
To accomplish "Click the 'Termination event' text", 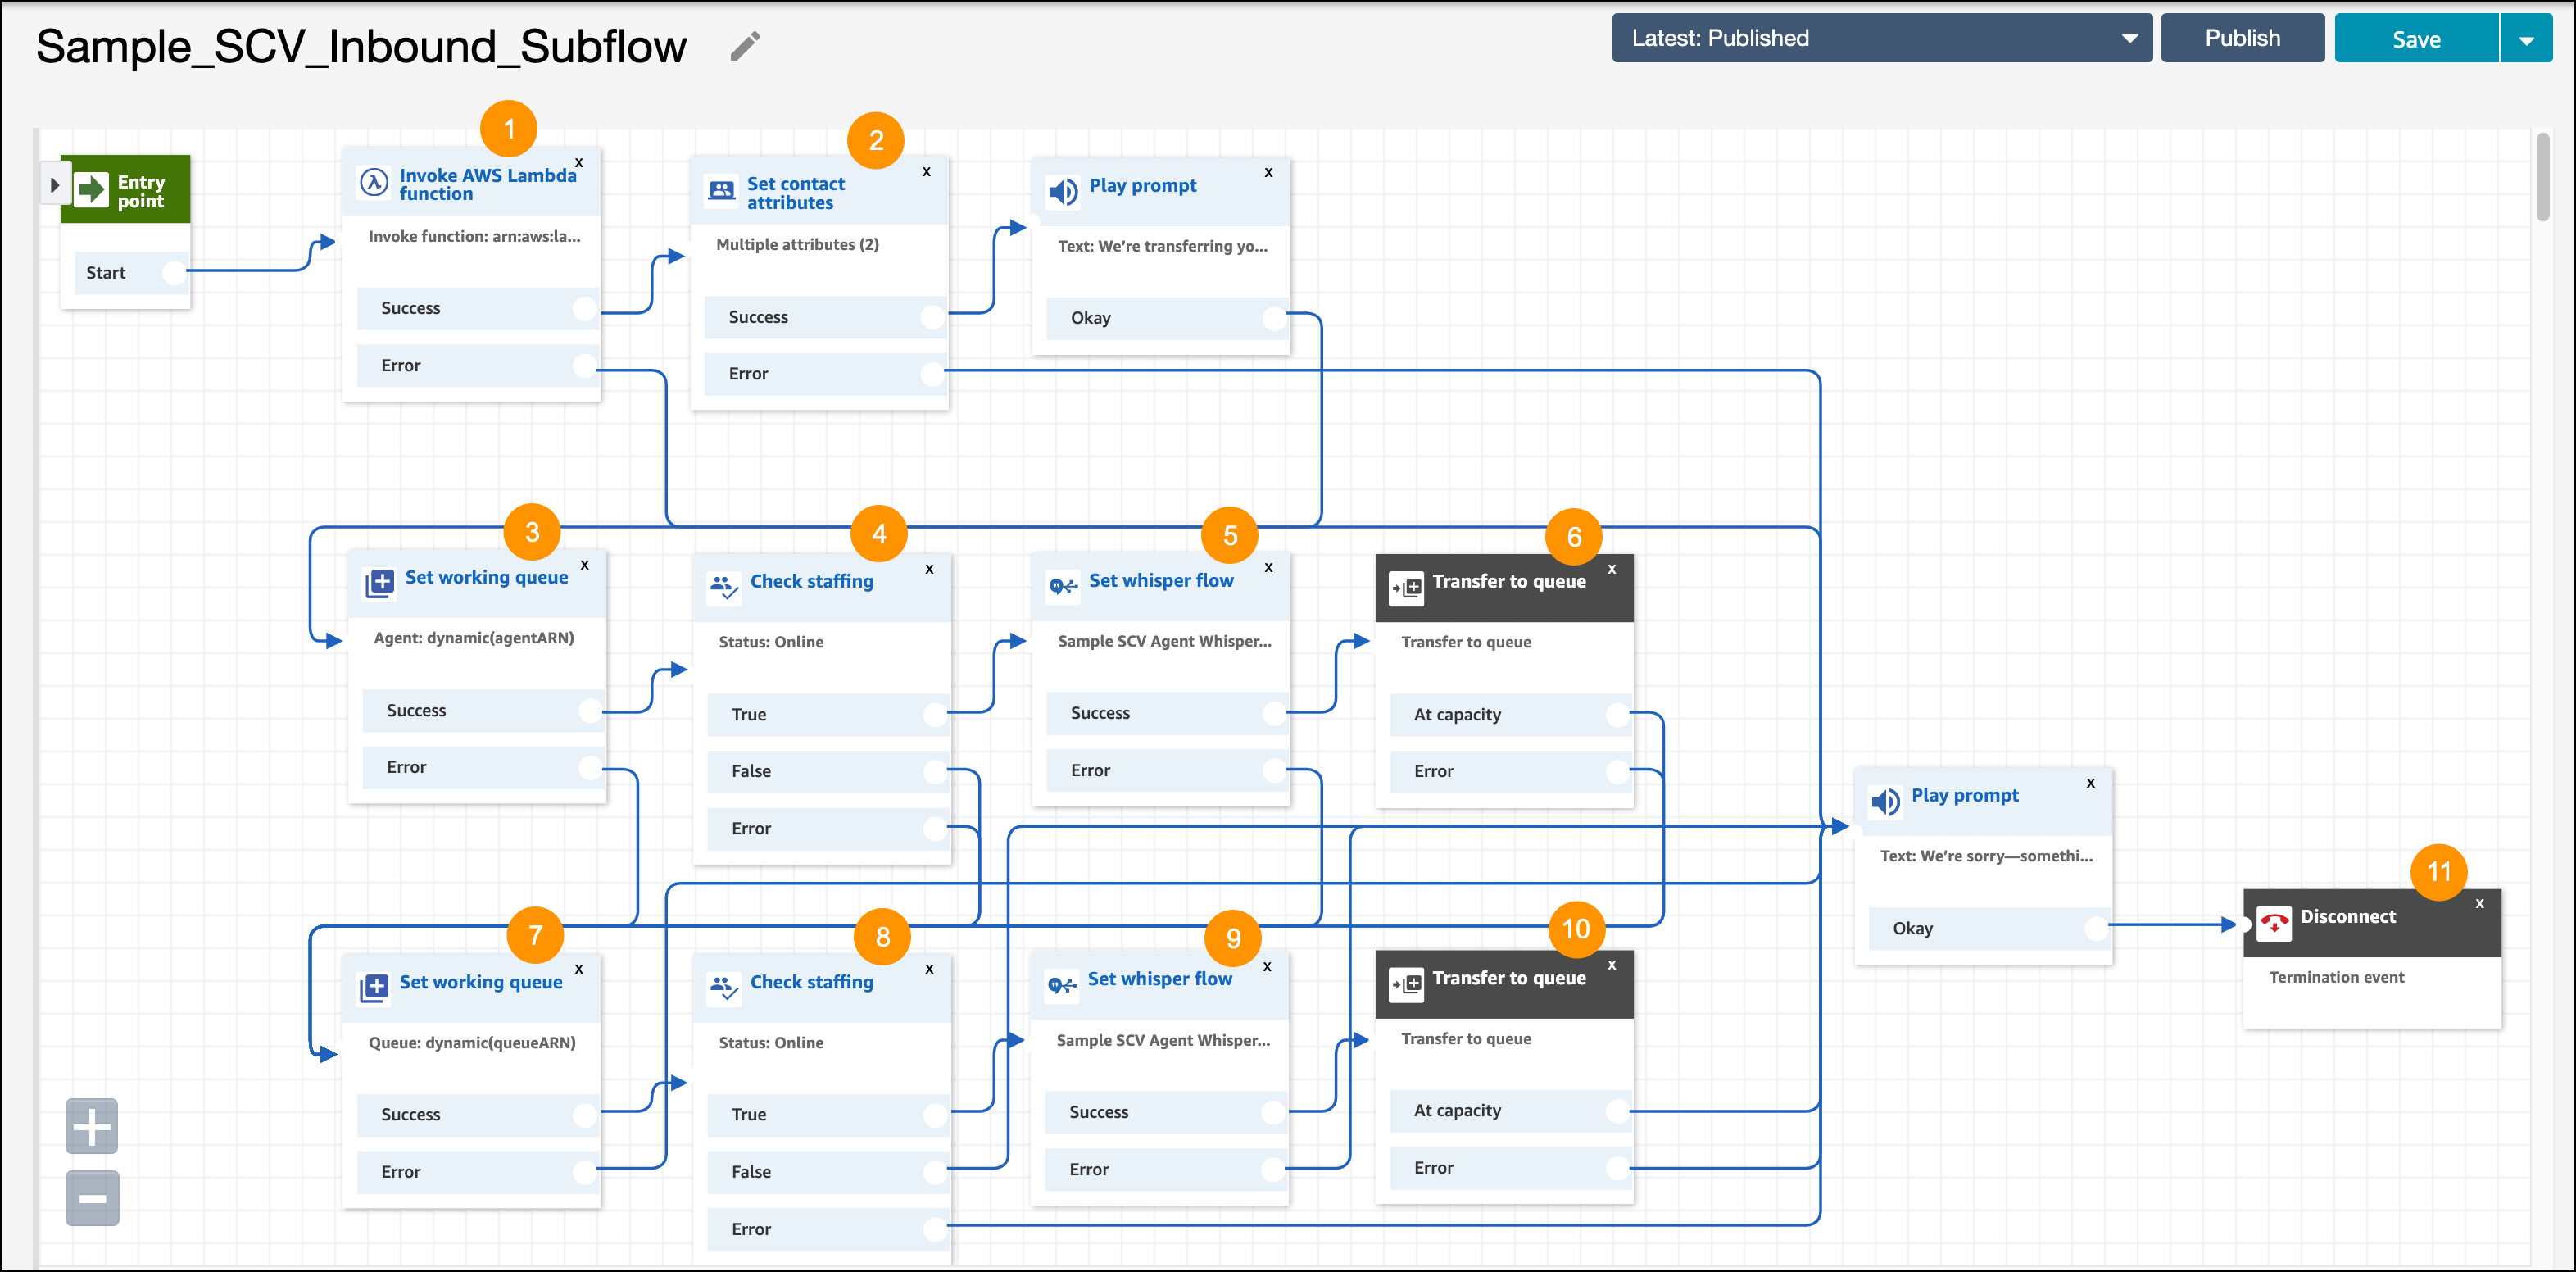I will click(x=2336, y=977).
